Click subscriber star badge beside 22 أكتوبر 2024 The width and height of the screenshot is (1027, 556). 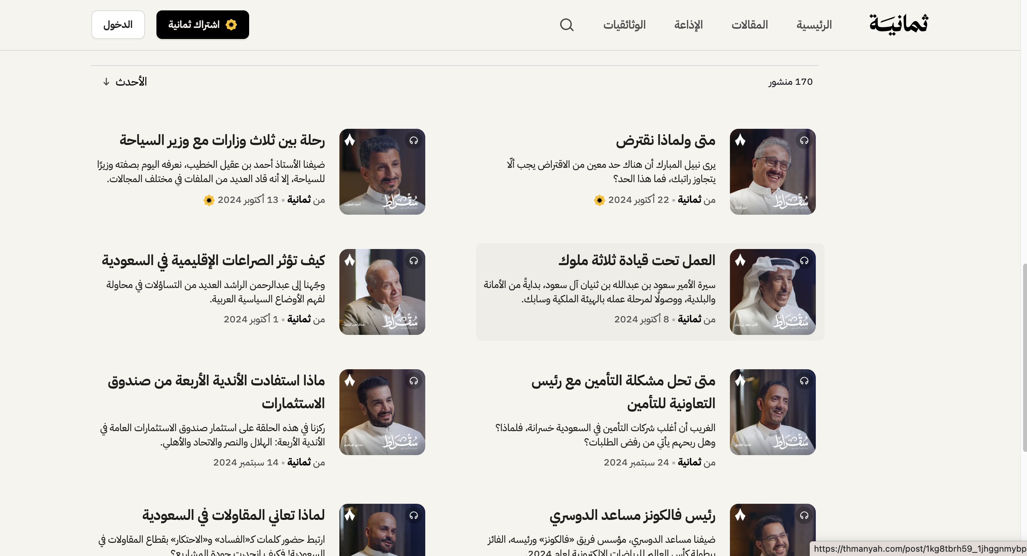(x=599, y=200)
